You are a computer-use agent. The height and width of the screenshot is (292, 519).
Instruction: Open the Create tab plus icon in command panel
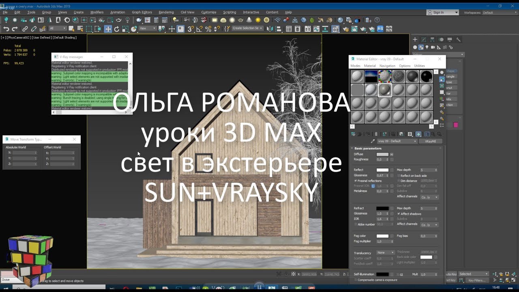(415, 39)
